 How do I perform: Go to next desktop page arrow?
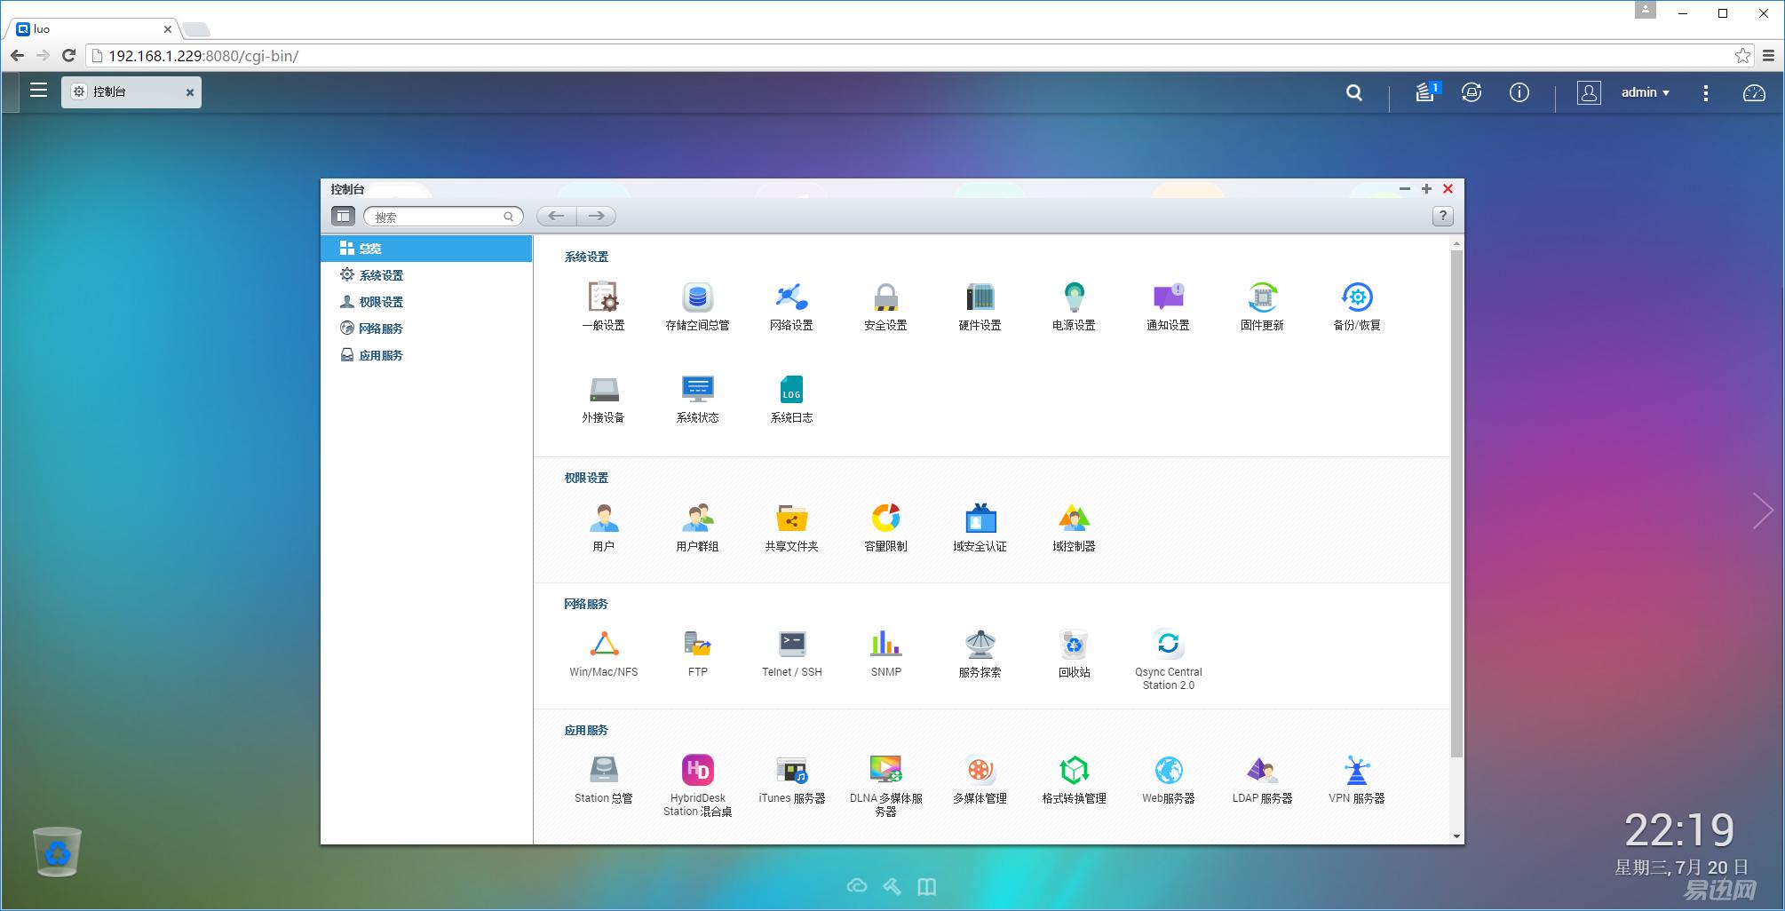[1763, 511]
